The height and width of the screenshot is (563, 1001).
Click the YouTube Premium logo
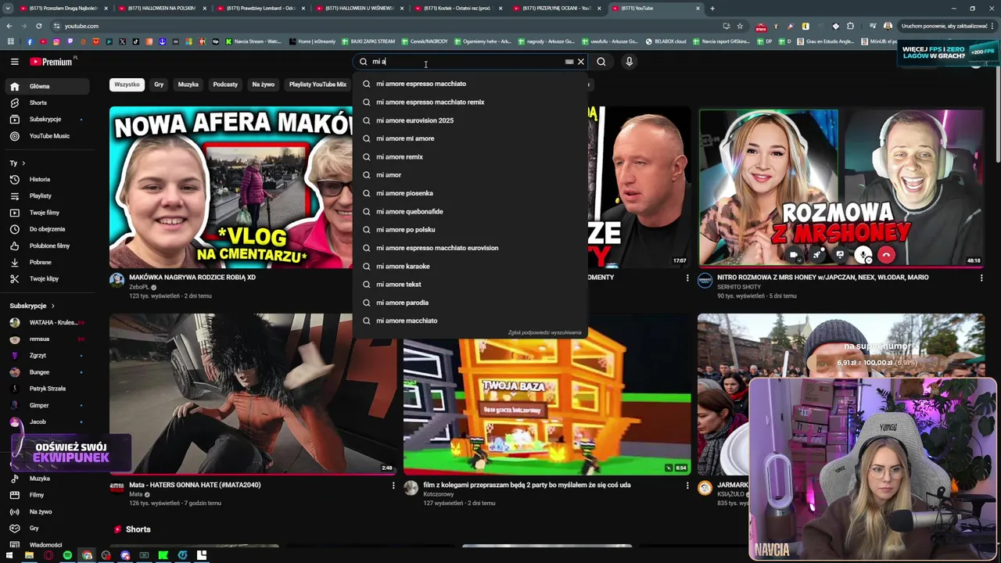coord(53,62)
